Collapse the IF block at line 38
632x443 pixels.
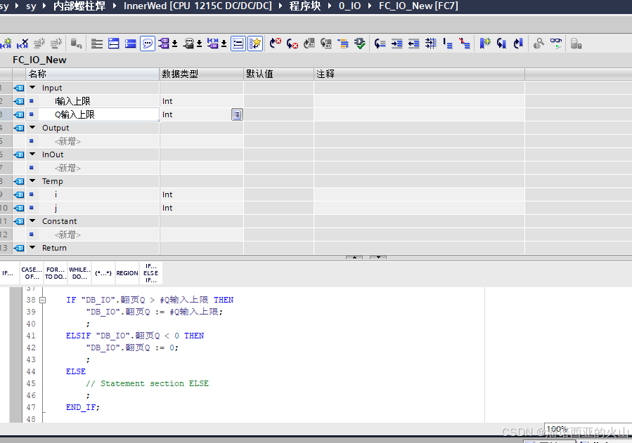pos(43,300)
